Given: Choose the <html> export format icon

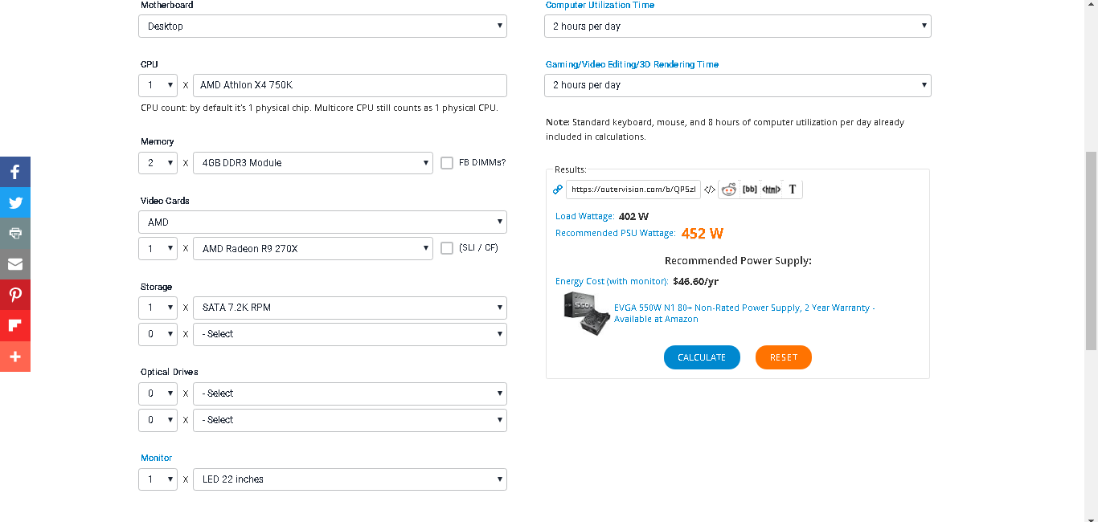Looking at the screenshot, I should click(771, 190).
